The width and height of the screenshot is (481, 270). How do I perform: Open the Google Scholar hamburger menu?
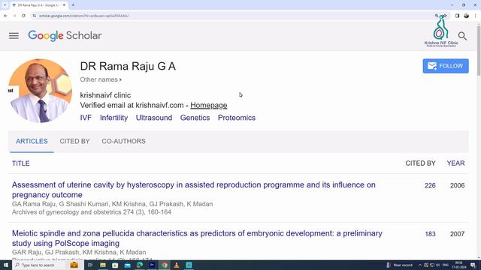(x=14, y=36)
